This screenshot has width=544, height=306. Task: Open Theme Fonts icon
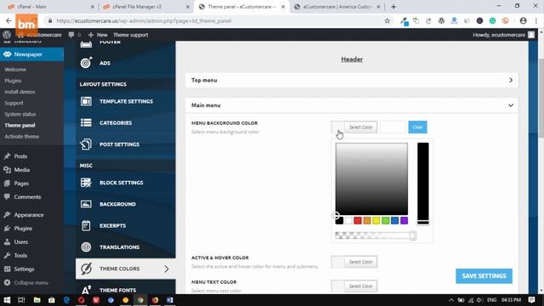86,289
